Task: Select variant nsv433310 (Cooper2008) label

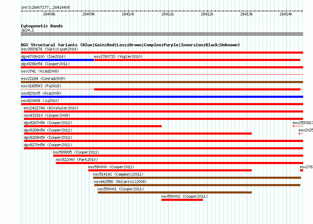Action: 47,115
